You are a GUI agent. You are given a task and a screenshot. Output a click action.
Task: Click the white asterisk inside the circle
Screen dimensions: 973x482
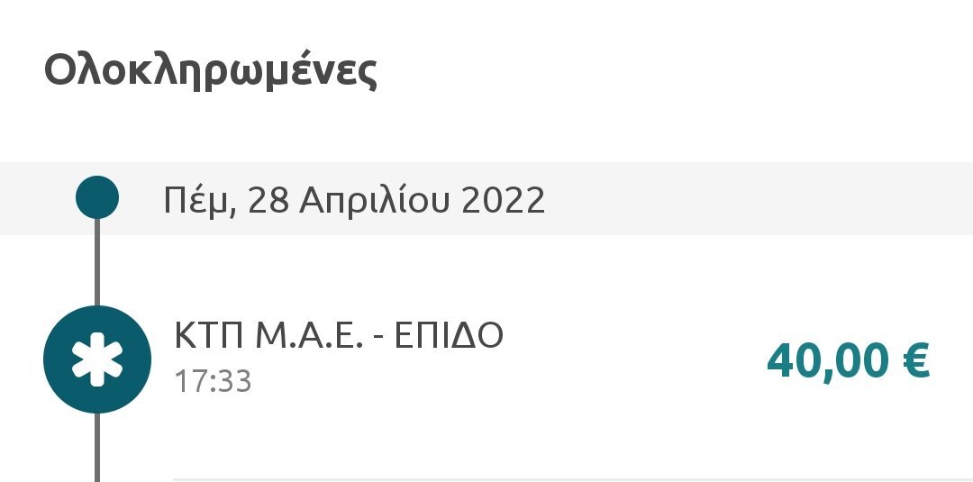pos(97,359)
